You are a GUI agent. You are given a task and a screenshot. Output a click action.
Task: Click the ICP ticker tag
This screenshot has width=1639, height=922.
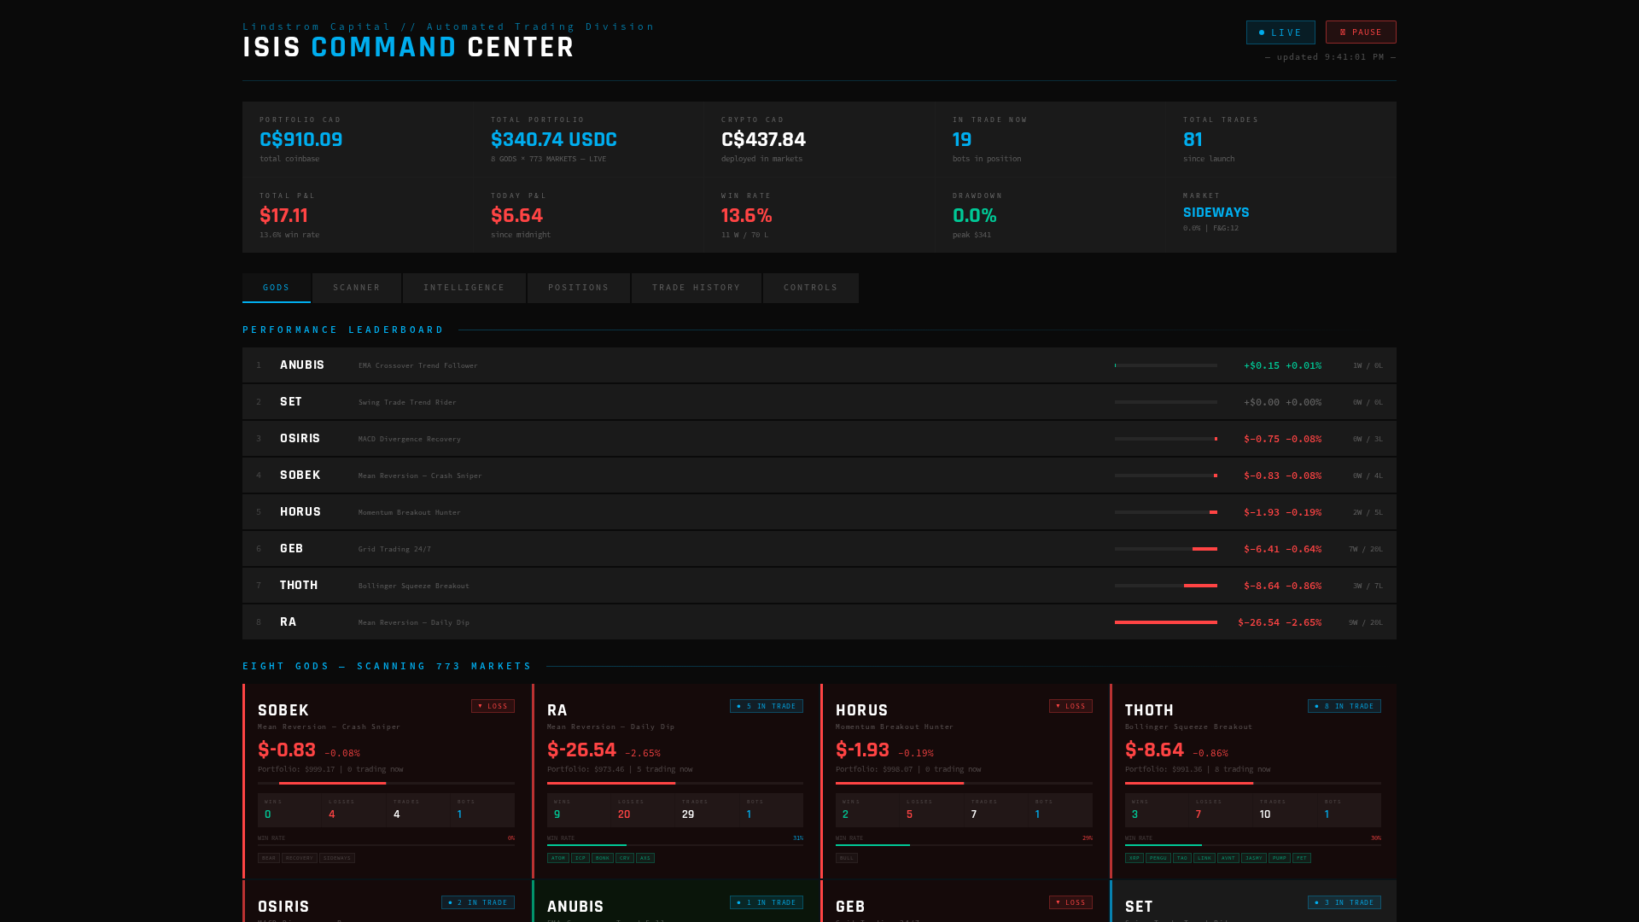click(580, 858)
